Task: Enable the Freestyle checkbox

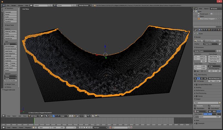Action: pyautogui.click(x=197, y=123)
